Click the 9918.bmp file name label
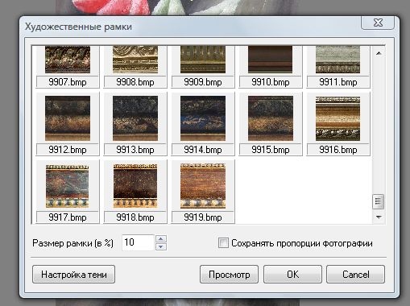Image resolution: width=410 pixels, height=306 pixels. [x=135, y=217]
